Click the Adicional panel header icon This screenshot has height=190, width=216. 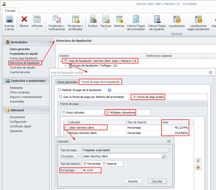8,110
